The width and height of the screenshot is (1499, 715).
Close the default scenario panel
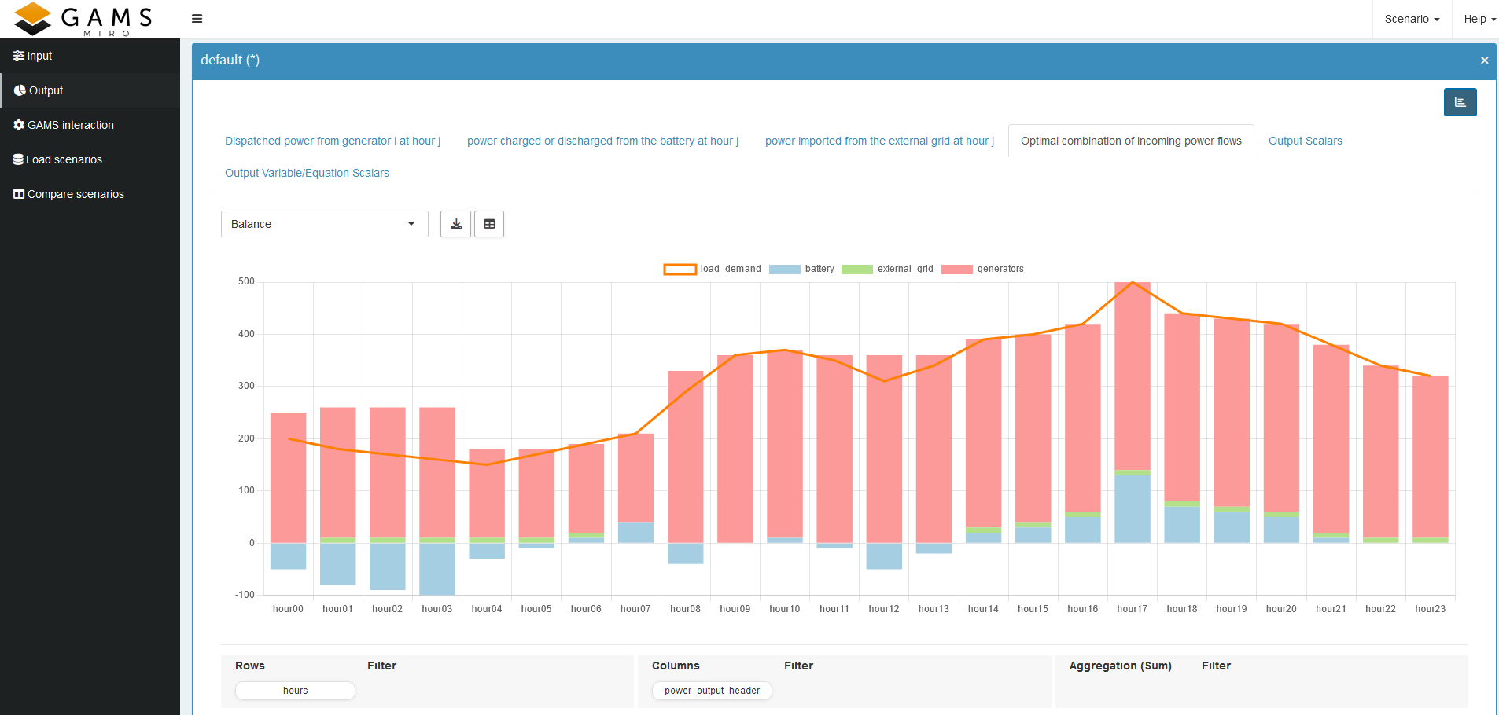coord(1485,60)
